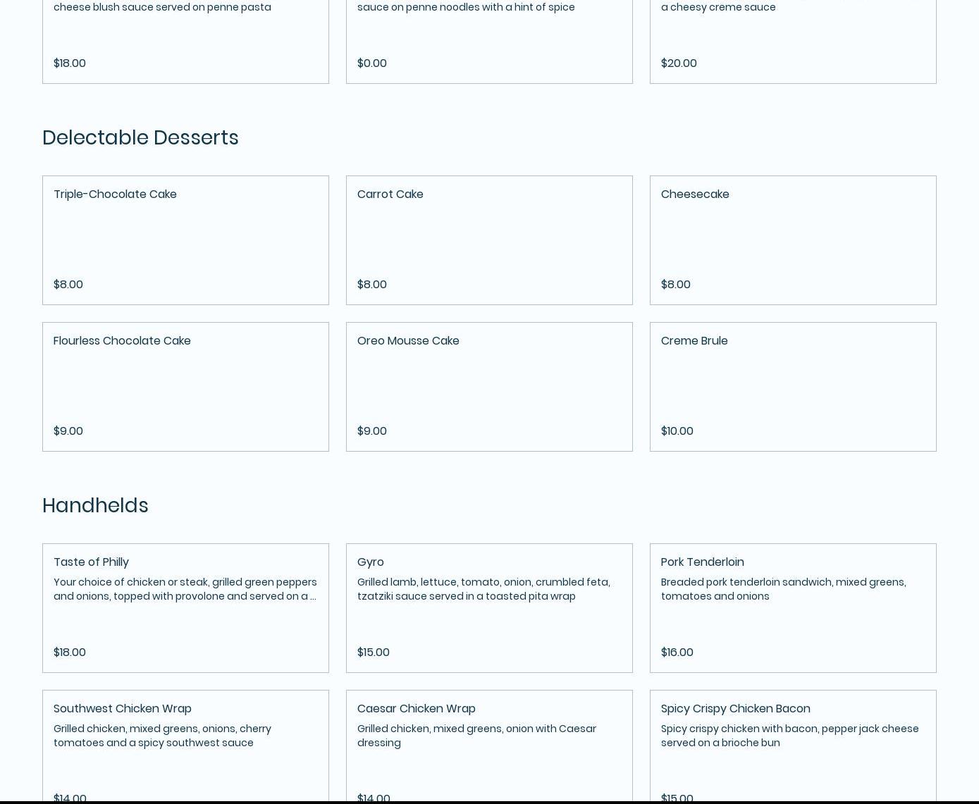
Task: Open the Southwest Chicken Wrap title
Action: [122, 708]
